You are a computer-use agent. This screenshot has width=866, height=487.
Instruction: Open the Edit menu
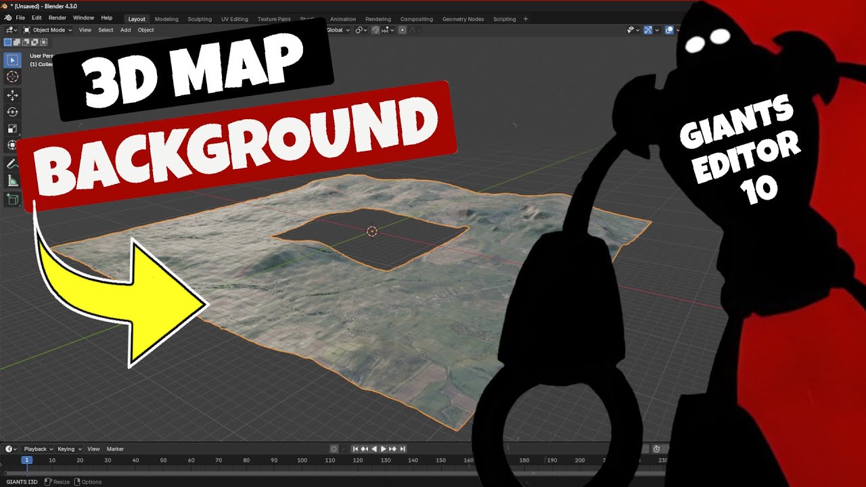[37, 18]
